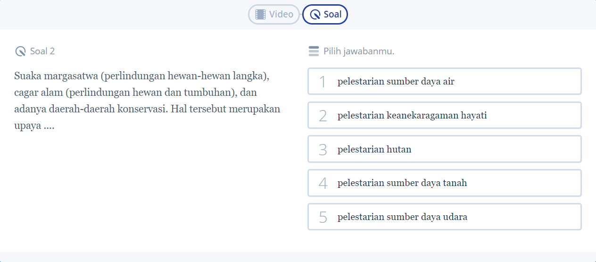Click number 2 on second answer

coord(323,116)
